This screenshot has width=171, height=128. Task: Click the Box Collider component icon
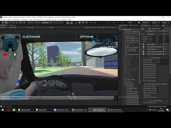[x=144, y=44]
